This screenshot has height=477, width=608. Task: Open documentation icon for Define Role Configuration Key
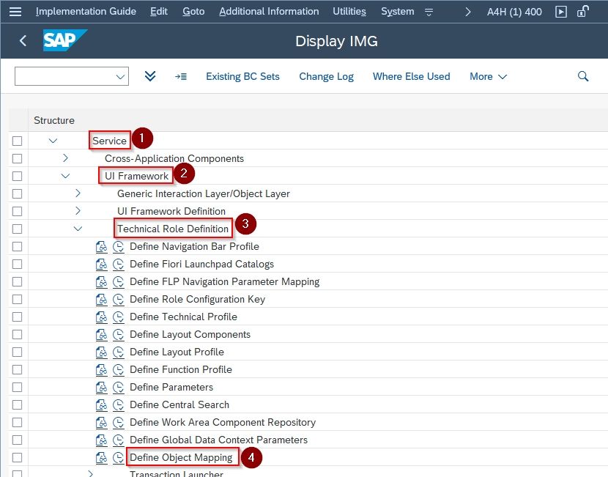click(101, 300)
